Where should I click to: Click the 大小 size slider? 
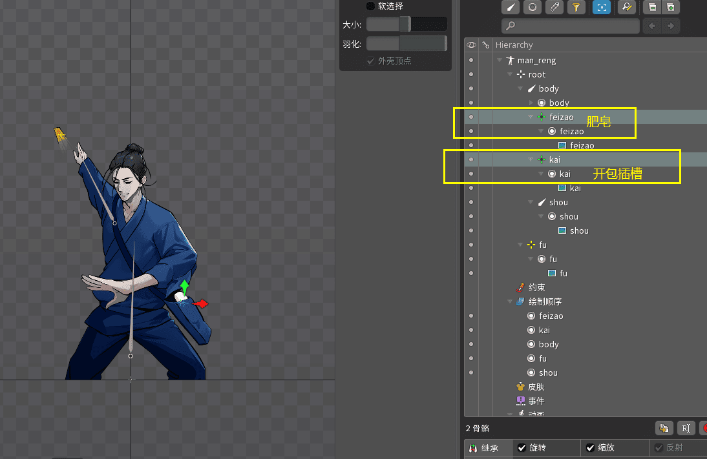tap(406, 25)
